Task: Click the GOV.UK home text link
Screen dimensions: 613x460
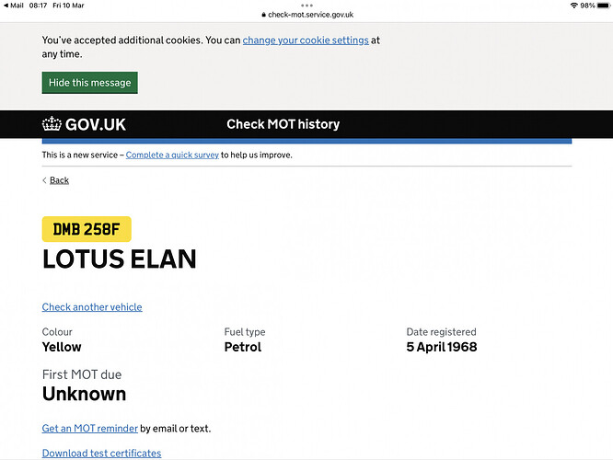Action: click(96, 124)
